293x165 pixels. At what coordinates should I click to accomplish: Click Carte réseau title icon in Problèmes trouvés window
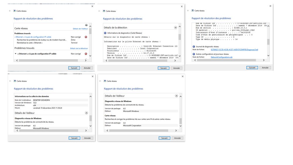coord(14,11)
